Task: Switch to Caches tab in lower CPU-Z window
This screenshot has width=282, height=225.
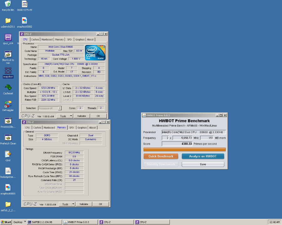Action: click(x=37, y=127)
